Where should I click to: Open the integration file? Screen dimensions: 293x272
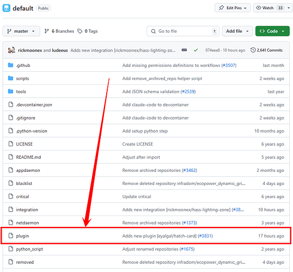[27, 209]
